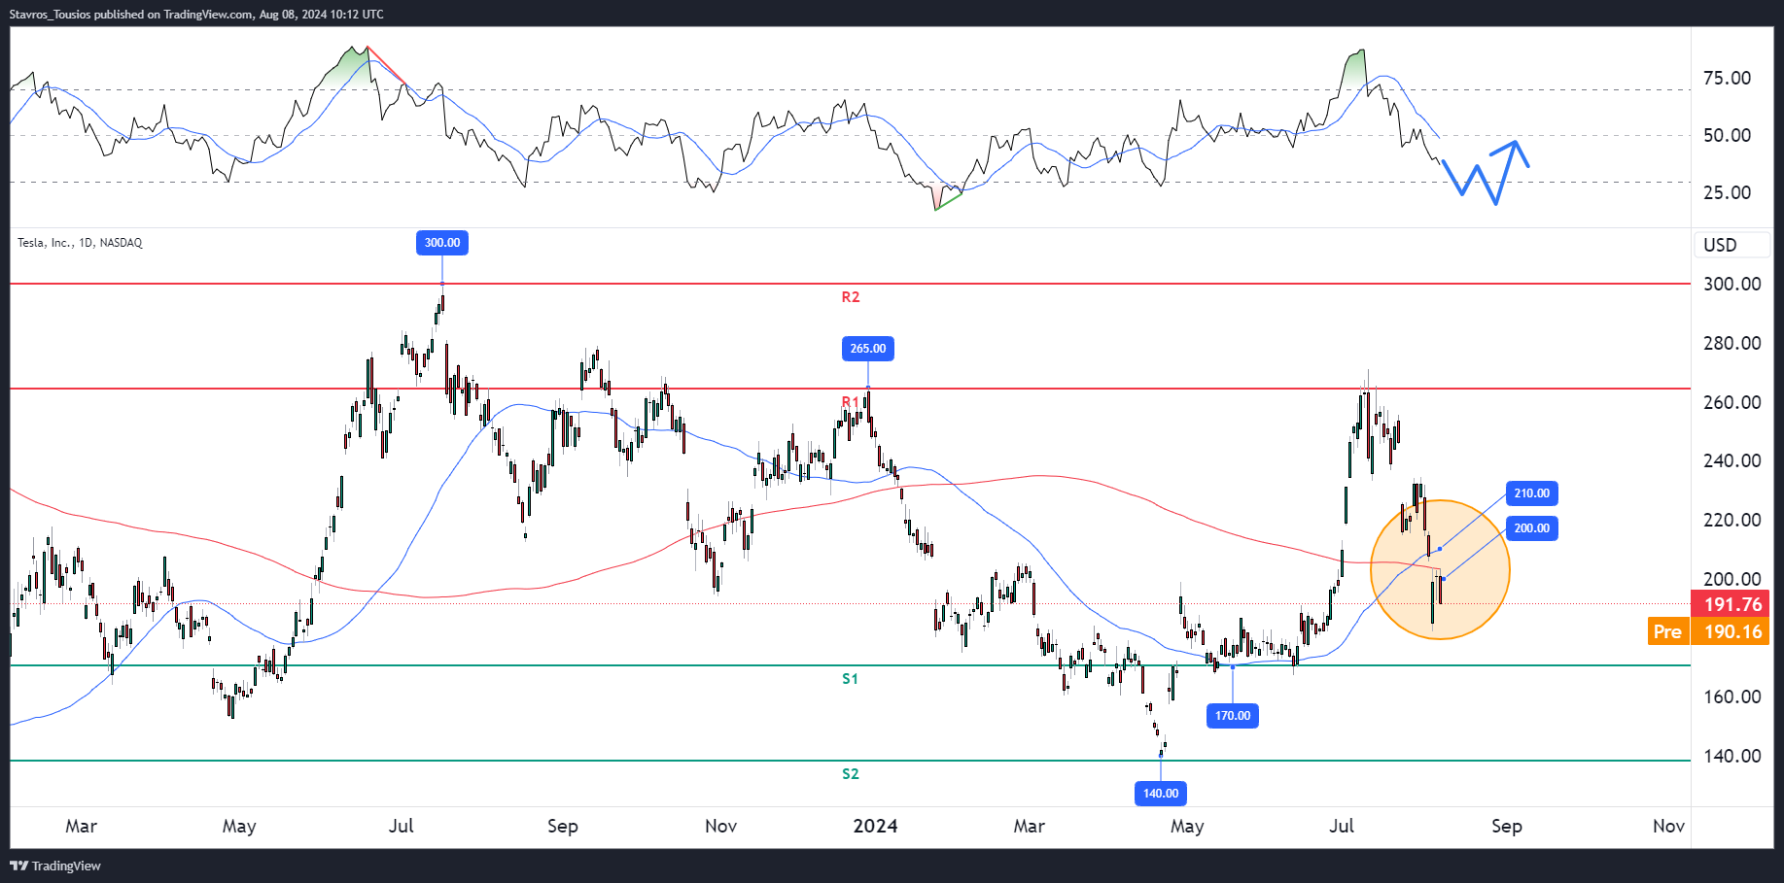Select the S2 support label
Screen dimensions: 1784x883
point(851,774)
